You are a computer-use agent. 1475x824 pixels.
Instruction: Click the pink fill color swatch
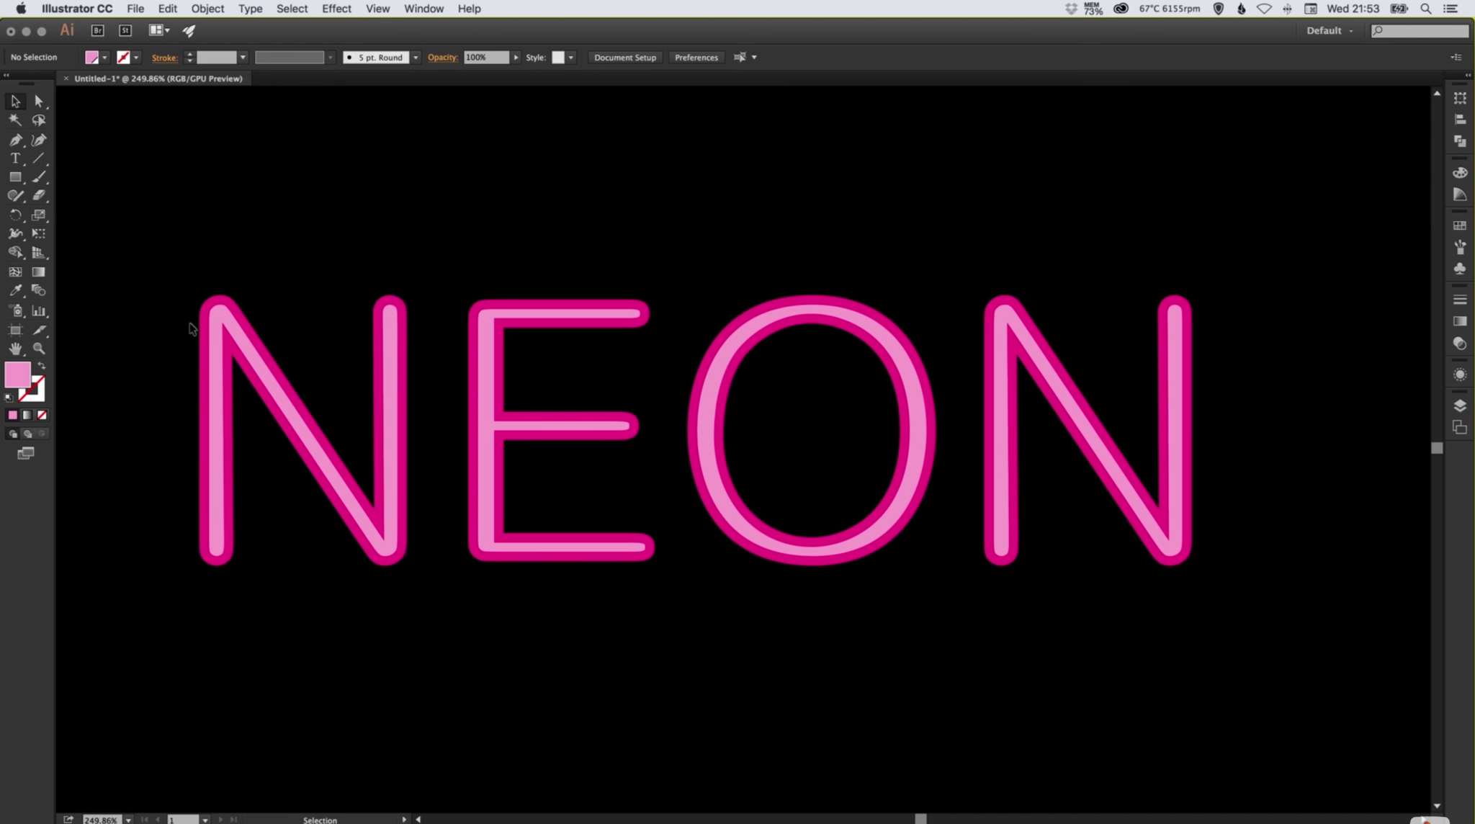coord(91,57)
